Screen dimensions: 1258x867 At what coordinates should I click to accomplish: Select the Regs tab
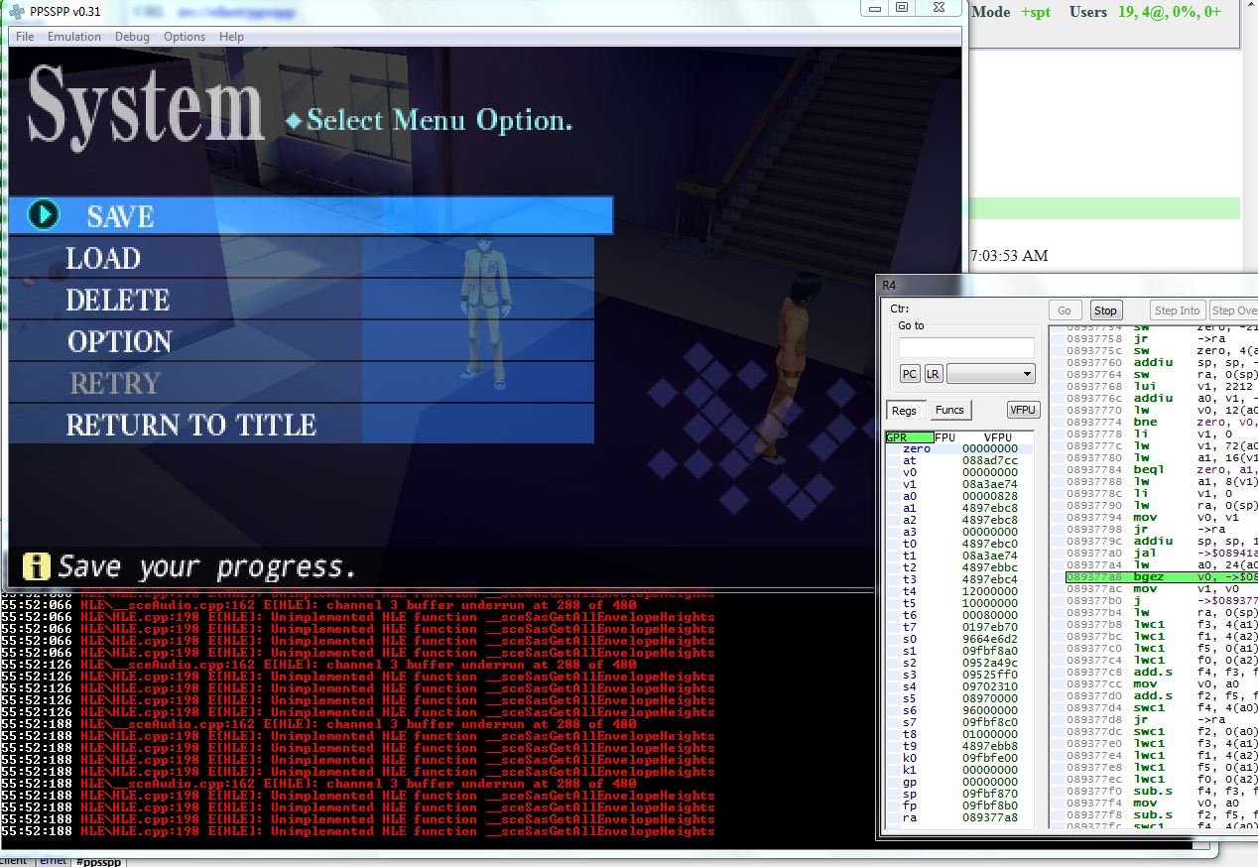pyautogui.click(x=904, y=410)
